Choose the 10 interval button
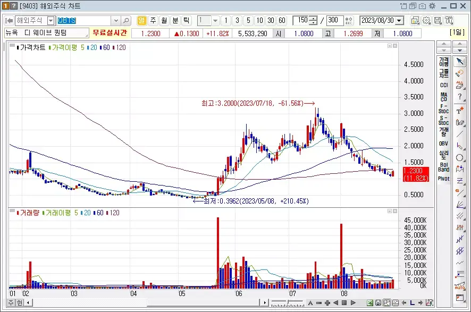Viewport: 471px width, 312px height. tap(259, 20)
